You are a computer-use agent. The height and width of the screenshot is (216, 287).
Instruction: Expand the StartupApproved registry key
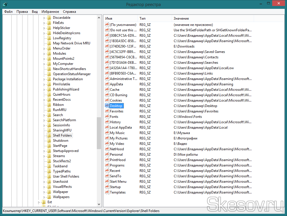(x=44, y=151)
